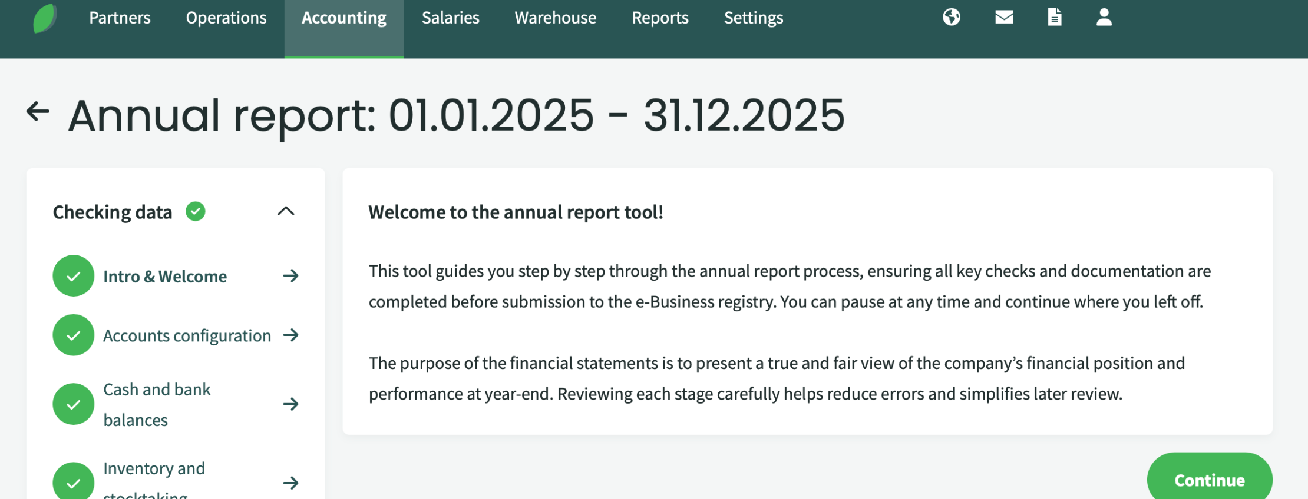Screen dimensions: 1308x499
Task: Click the arrow beside Accounts configuration
Action: click(x=291, y=335)
